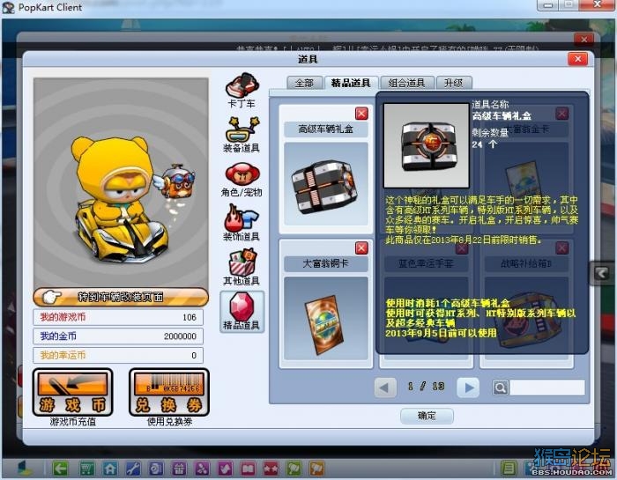Click the magnifier search icon

(500, 388)
